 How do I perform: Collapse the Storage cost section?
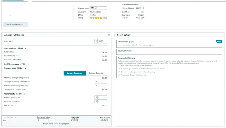coord(26,68)
